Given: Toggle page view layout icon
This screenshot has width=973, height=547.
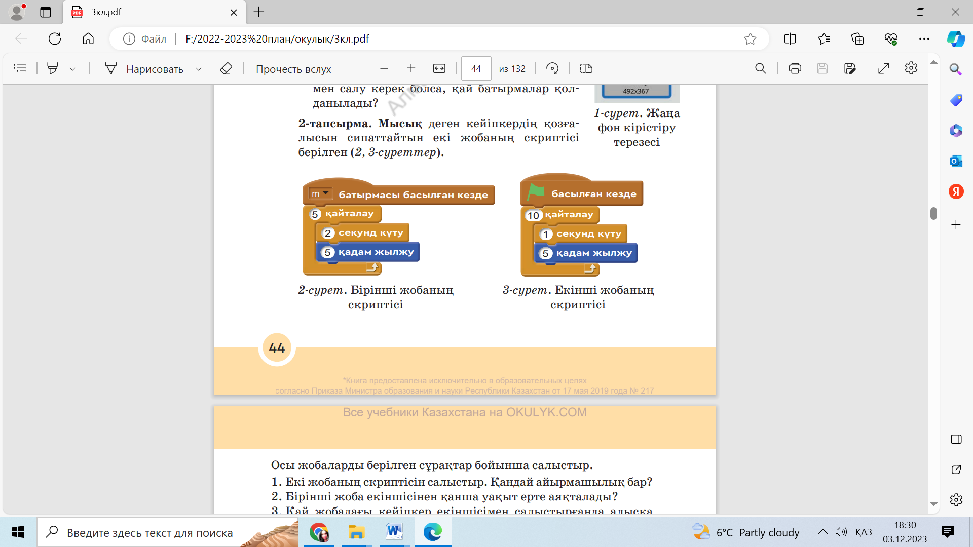Looking at the screenshot, I should pyautogui.click(x=586, y=68).
